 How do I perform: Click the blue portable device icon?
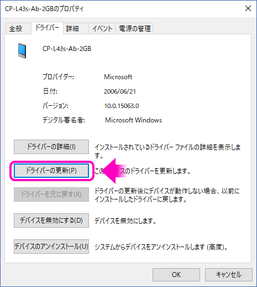(x=22, y=51)
